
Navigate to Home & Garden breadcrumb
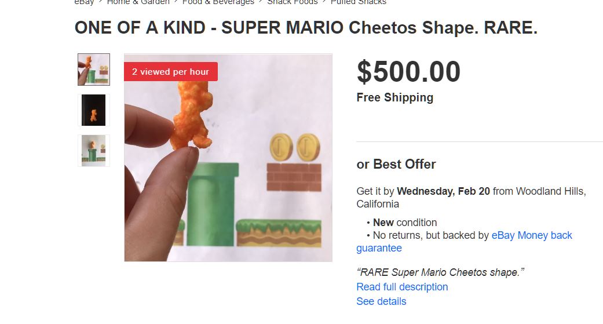(x=138, y=2)
